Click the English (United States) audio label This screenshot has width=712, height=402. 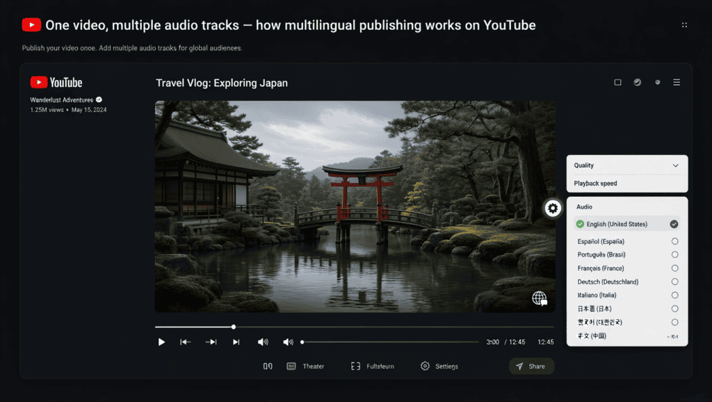pos(617,224)
